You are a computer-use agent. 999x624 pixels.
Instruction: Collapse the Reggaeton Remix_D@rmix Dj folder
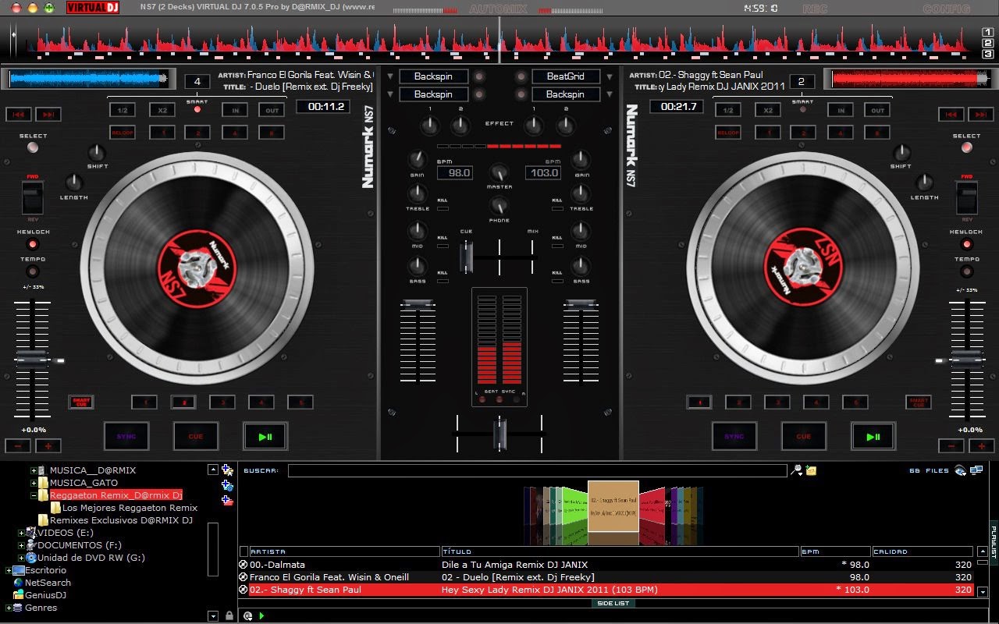34,496
